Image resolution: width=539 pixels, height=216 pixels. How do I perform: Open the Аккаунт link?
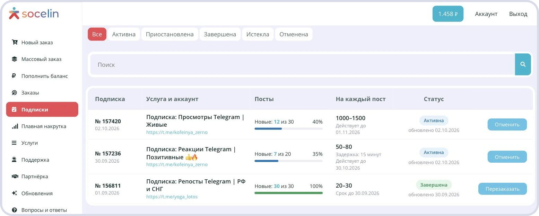point(486,14)
